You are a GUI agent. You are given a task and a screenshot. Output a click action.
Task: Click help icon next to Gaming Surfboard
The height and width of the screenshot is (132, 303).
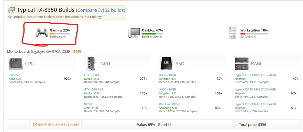click(x=64, y=37)
